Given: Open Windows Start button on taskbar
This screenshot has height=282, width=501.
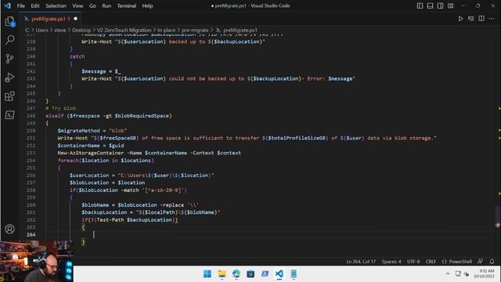Looking at the screenshot, I should pos(207,274).
